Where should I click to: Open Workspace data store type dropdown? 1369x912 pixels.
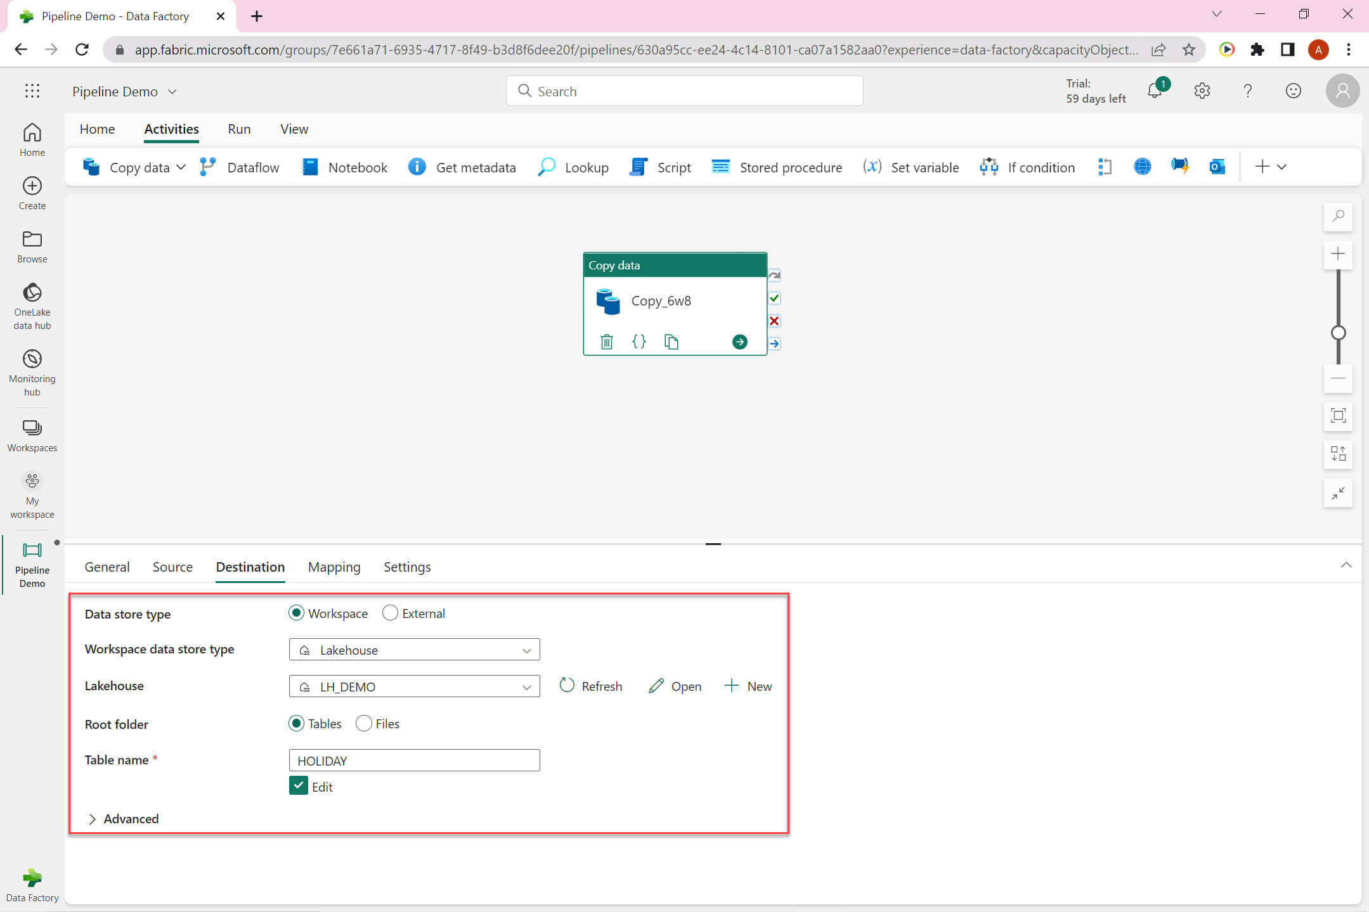coord(414,650)
